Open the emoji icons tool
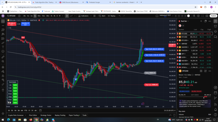Screen dimensions: 218x122 click(x=3, y=51)
